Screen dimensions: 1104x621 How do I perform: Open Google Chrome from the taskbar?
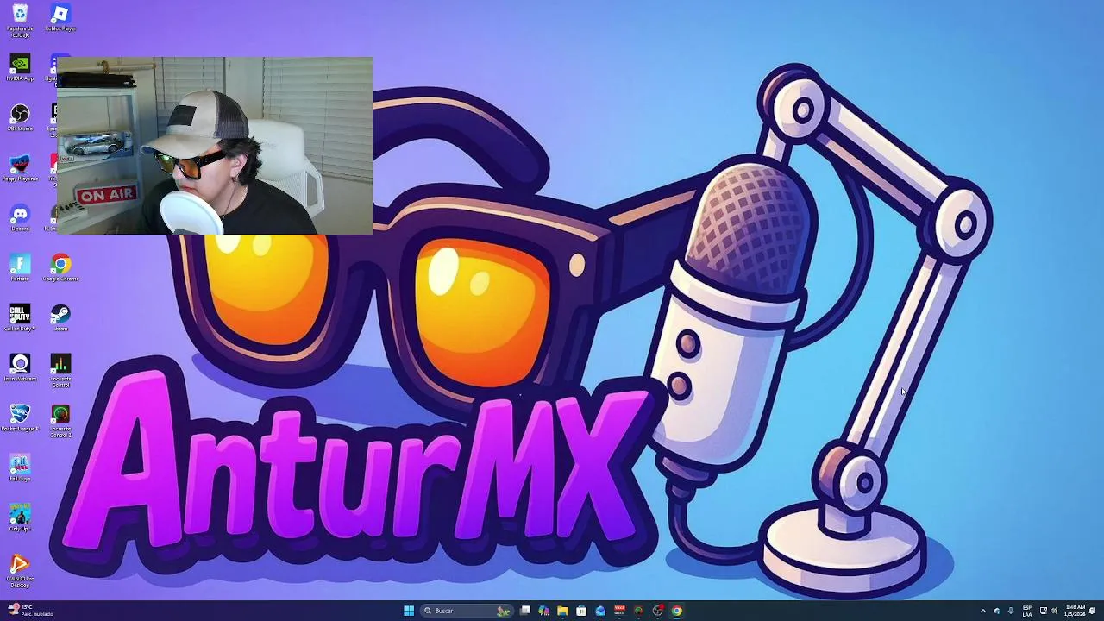[x=676, y=611]
